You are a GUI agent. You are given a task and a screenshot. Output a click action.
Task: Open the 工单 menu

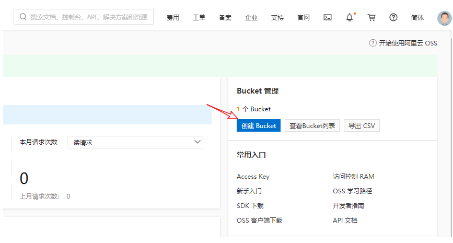(199, 18)
